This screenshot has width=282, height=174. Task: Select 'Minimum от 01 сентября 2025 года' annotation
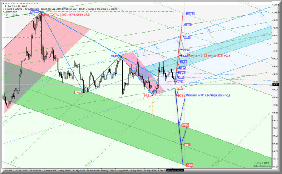(208, 95)
